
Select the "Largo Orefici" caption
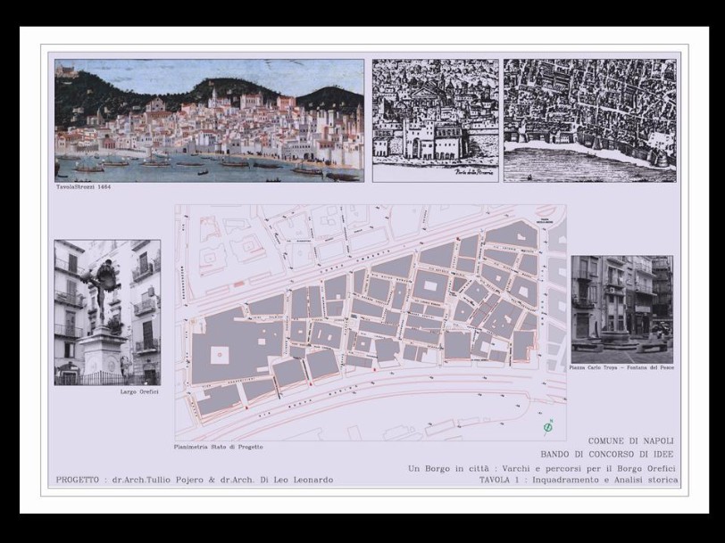click(x=139, y=391)
